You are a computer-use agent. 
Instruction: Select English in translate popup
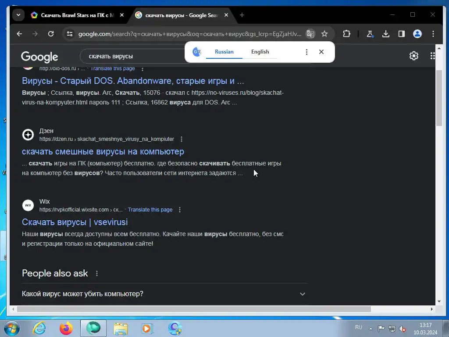pyautogui.click(x=260, y=52)
